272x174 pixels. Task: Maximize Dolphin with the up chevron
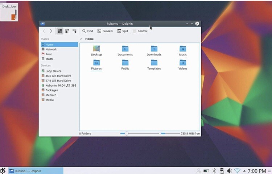pos(192,24)
